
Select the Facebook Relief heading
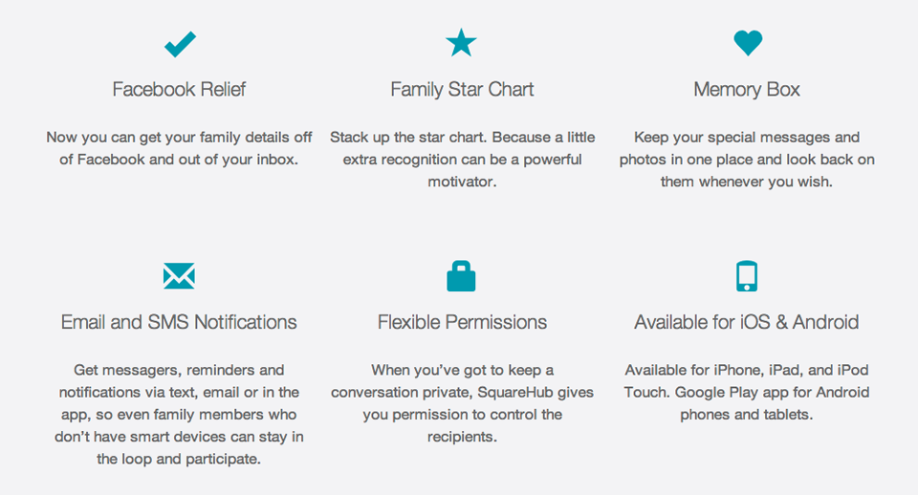point(179,90)
